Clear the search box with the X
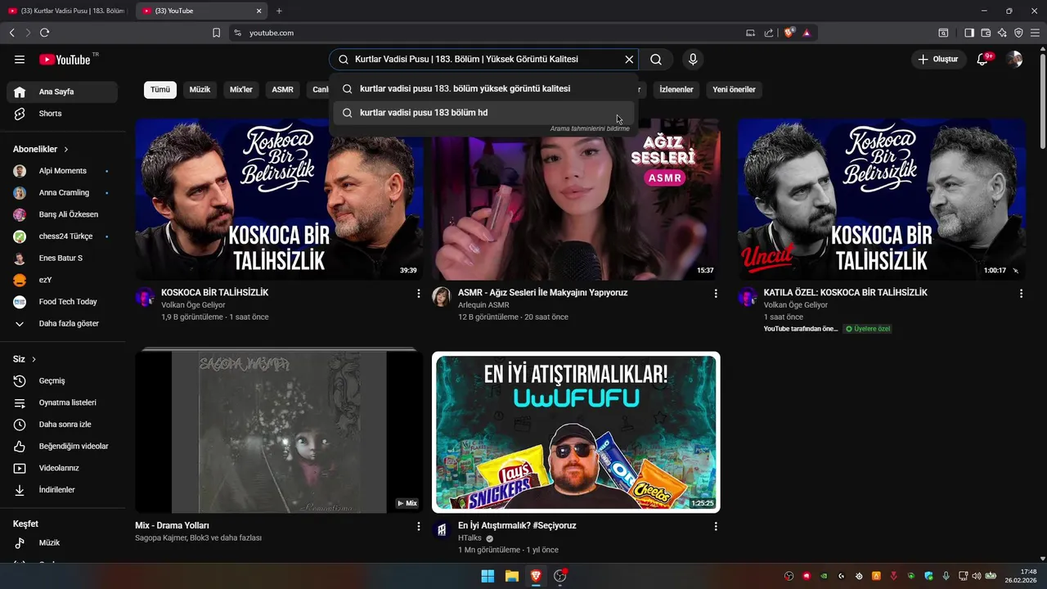 629,60
